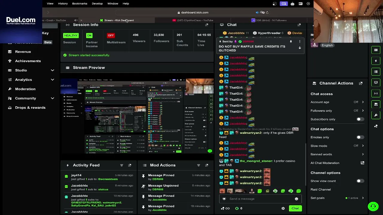Reload the dashboard.kick.com page

[x=267, y=13]
